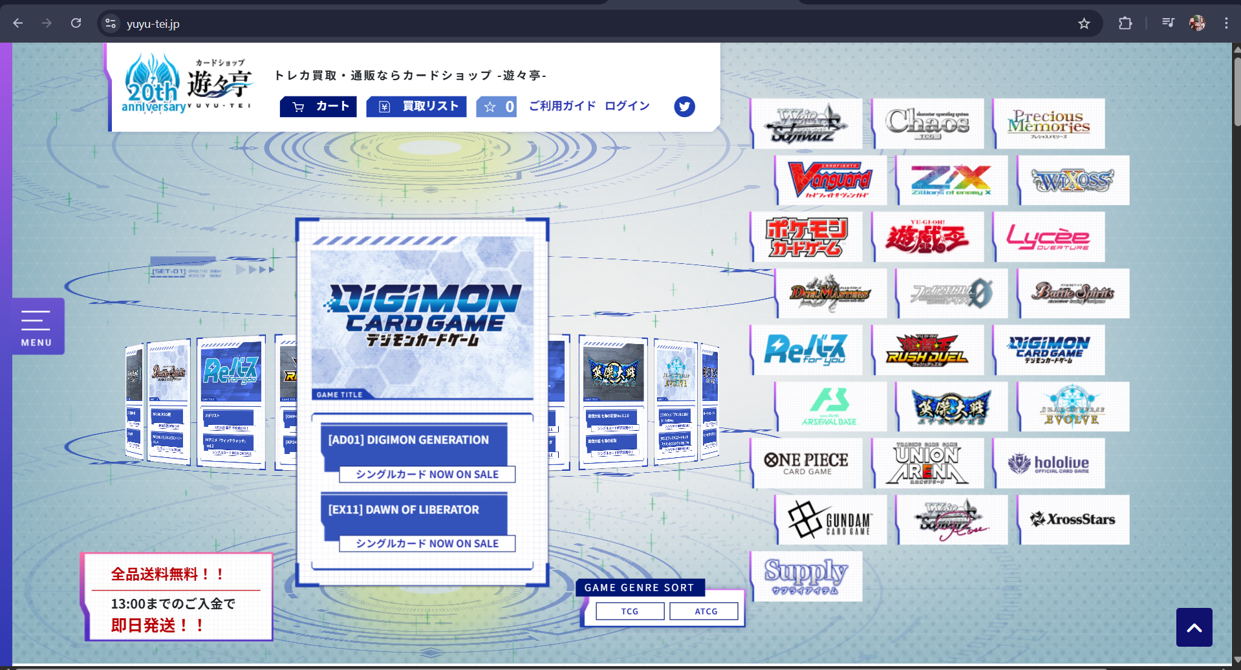Open the Yu-Gi-Oh logo tile

tap(928, 237)
